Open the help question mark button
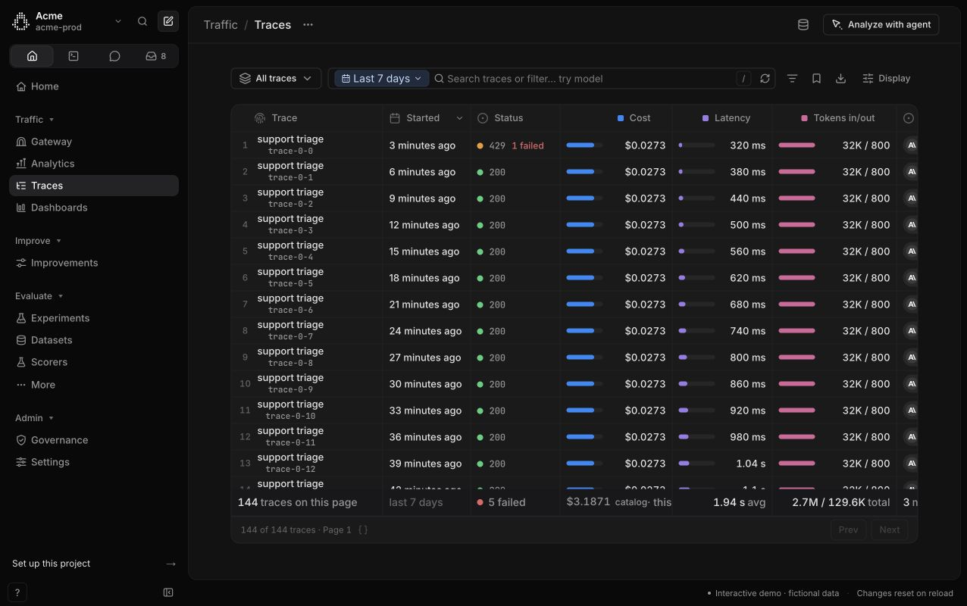Viewport: 967px width, 606px height. coord(17,592)
